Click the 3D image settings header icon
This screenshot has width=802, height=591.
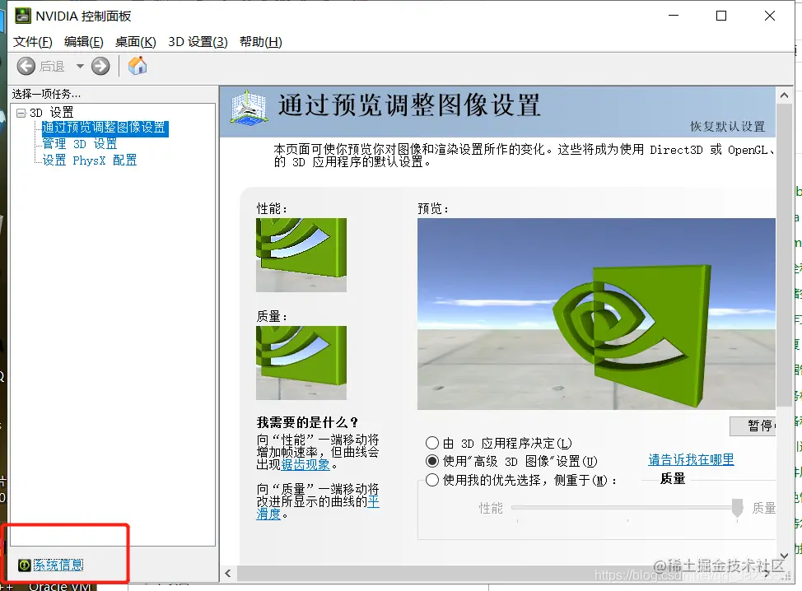(x=248, y=107)
